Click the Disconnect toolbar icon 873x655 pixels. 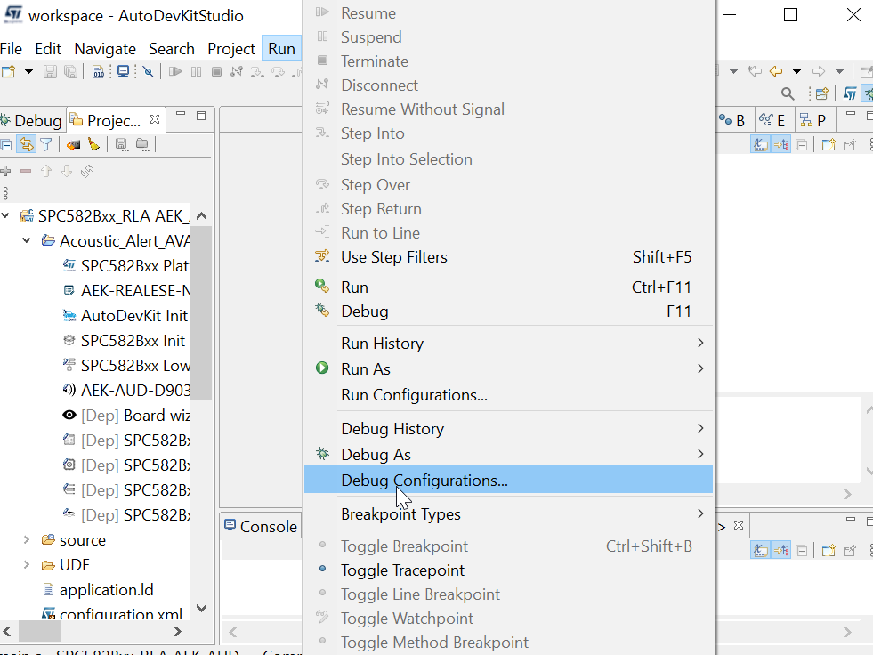237,71
